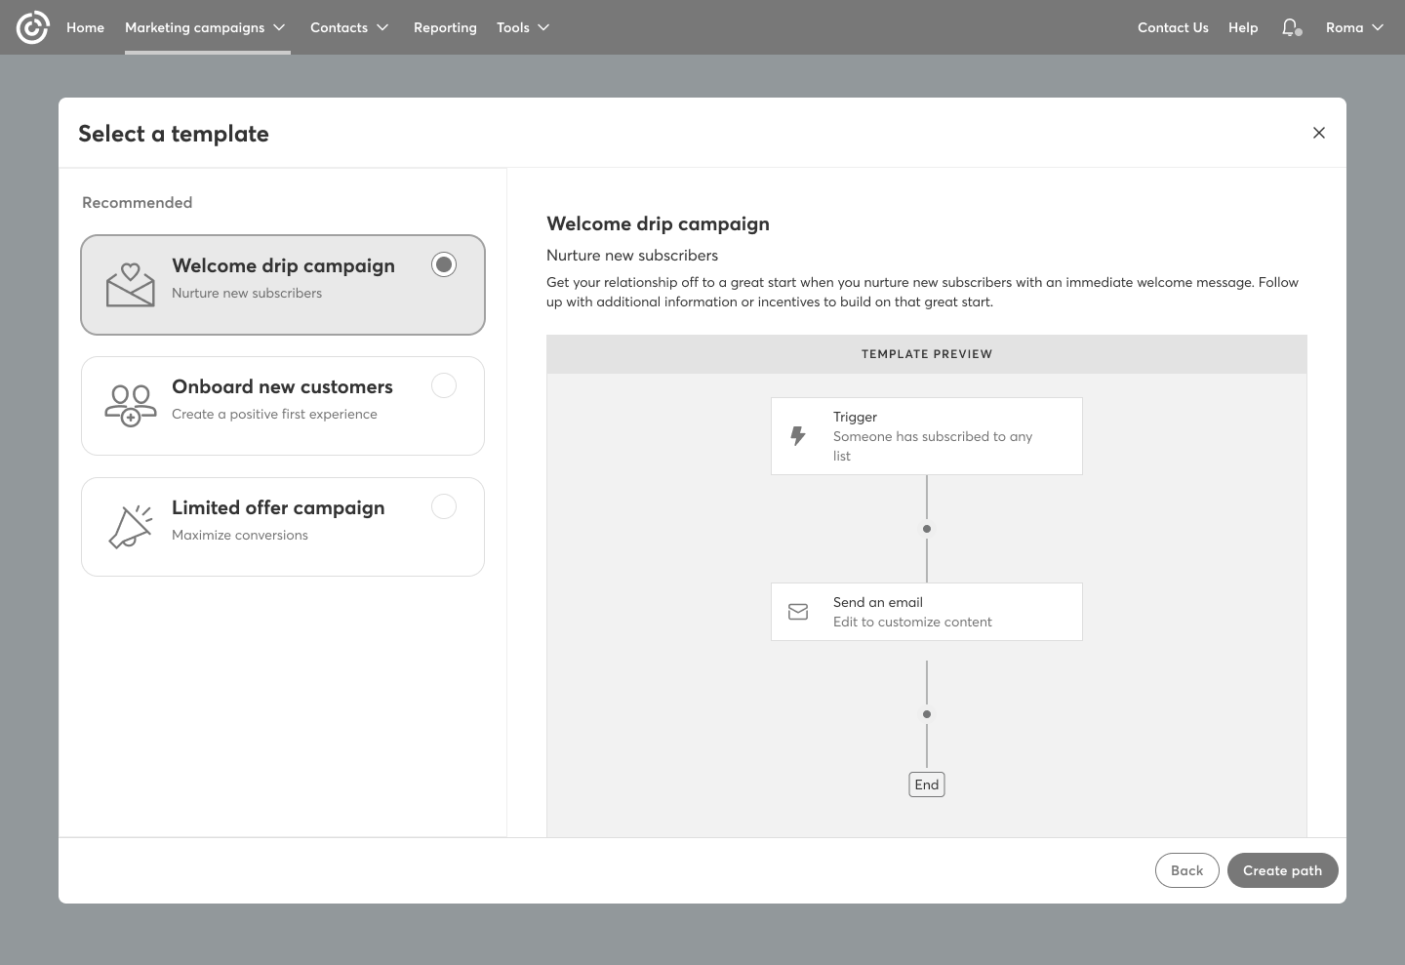This screenshot has width=1405, height=965.
Task: Navigate to Home in top bar
Action: pyautogui.click(x=85, y=27)
